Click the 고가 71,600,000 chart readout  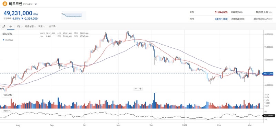tap(65, 36)
